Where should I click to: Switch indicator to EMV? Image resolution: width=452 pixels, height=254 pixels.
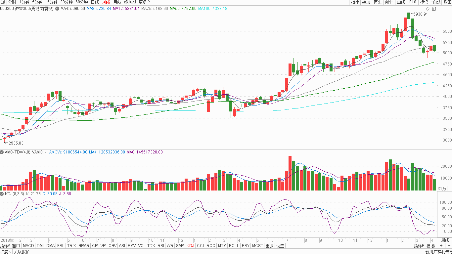132,246
